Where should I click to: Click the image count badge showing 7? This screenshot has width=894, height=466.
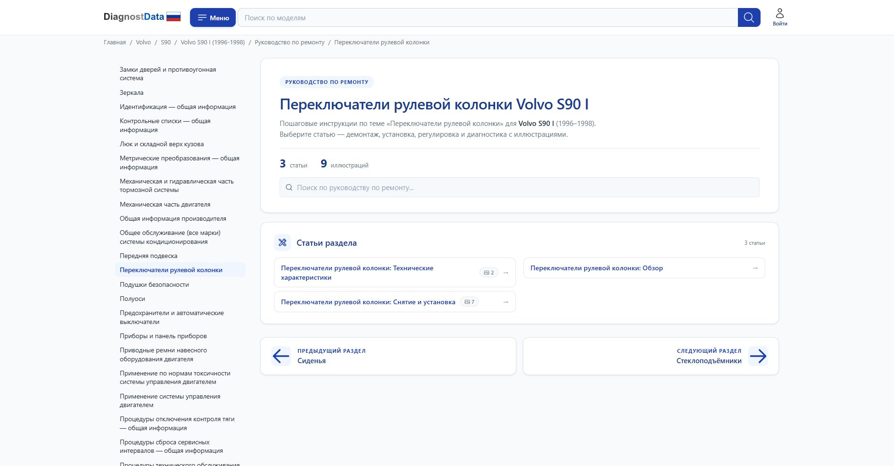(x=469, y=302)
